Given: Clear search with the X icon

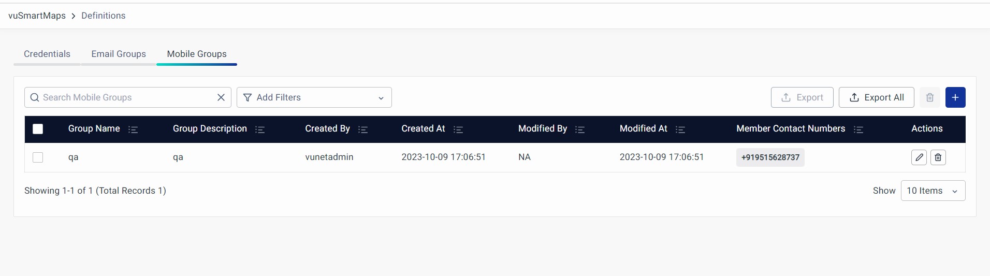Looking at the screenshot, I should point(221,97).
